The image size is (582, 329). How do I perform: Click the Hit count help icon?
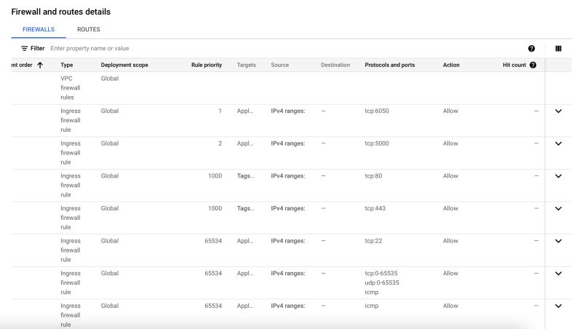pos(533,65)
